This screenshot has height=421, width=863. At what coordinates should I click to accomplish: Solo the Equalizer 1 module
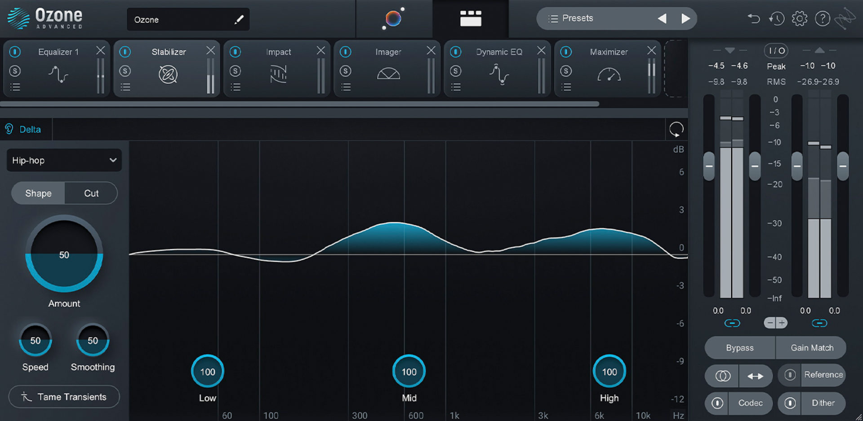pyautogui.click(x=15, y=70)
